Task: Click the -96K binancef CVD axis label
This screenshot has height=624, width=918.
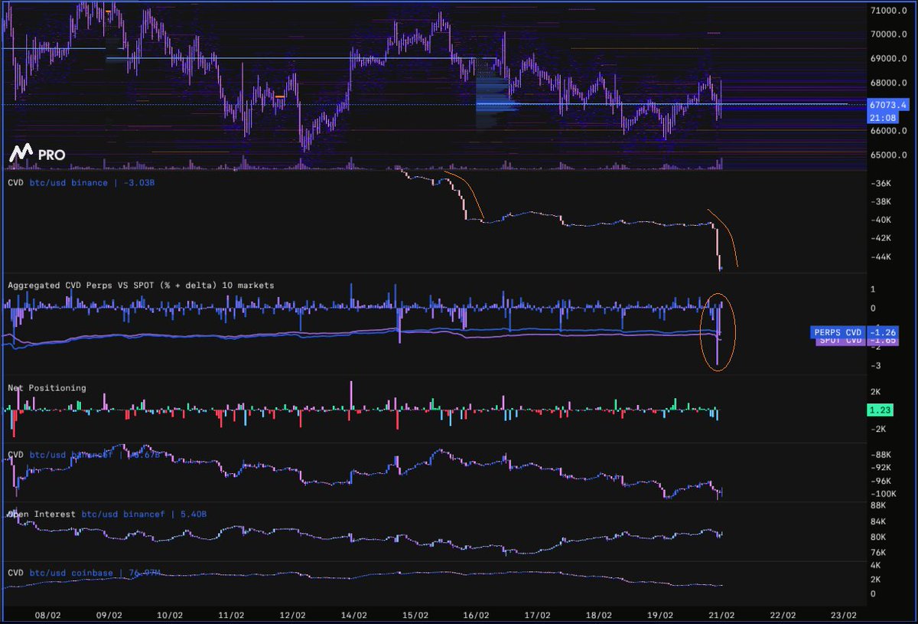Action: tap(881, 481)
